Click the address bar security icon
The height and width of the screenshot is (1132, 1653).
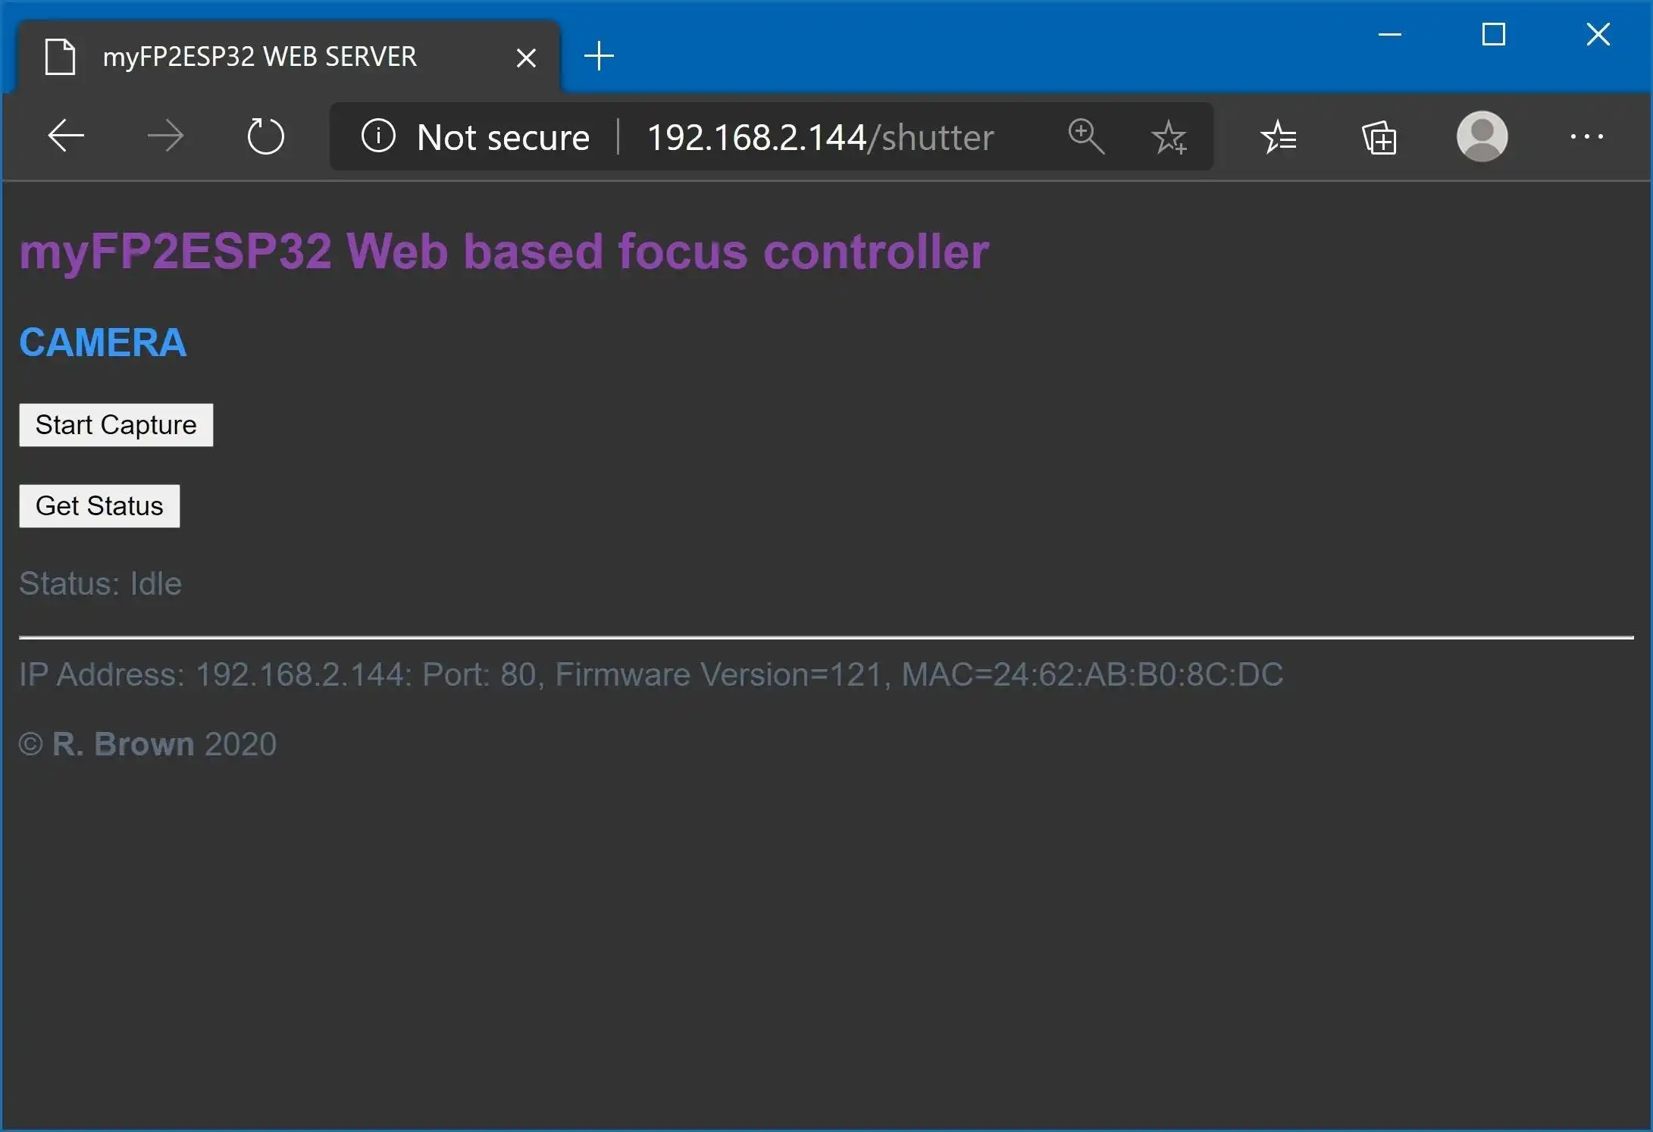[x=378, y=136]
